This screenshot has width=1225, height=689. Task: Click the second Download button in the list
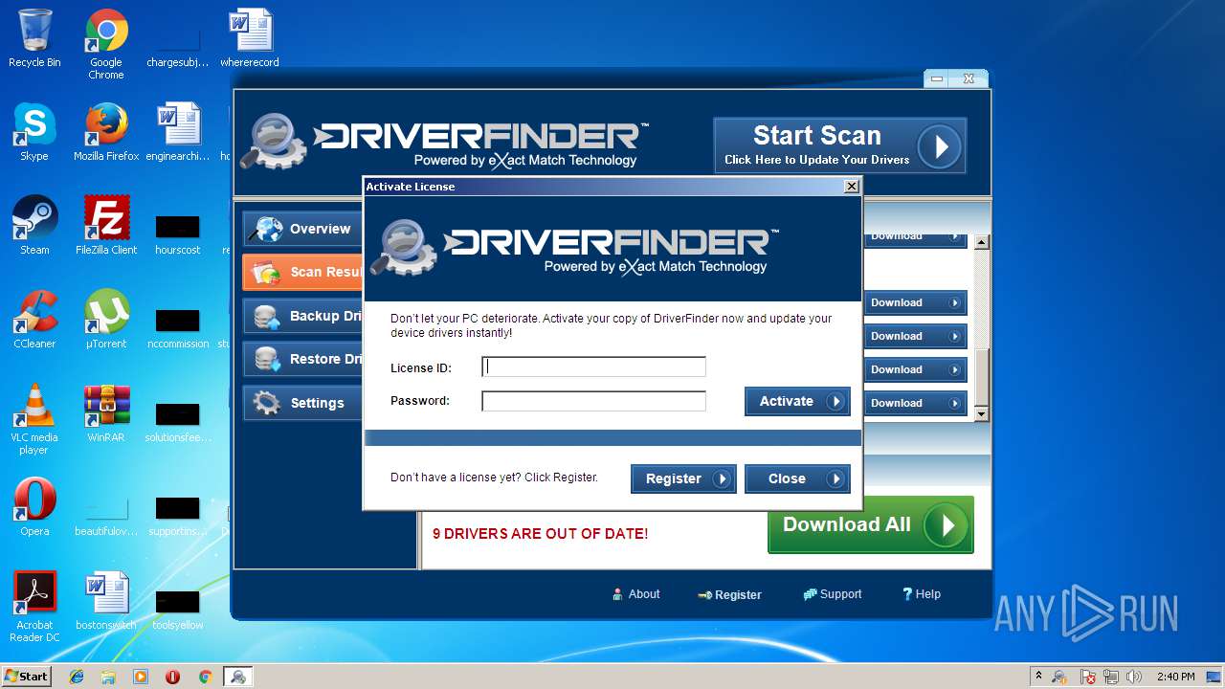[916, 302]
